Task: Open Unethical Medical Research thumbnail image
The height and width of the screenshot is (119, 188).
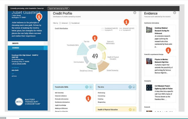Action: pyautogui.click(x=149, y=30)
